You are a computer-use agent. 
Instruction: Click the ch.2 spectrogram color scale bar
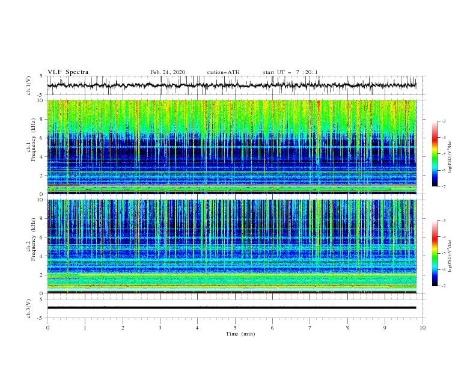(x=435, y=253)
